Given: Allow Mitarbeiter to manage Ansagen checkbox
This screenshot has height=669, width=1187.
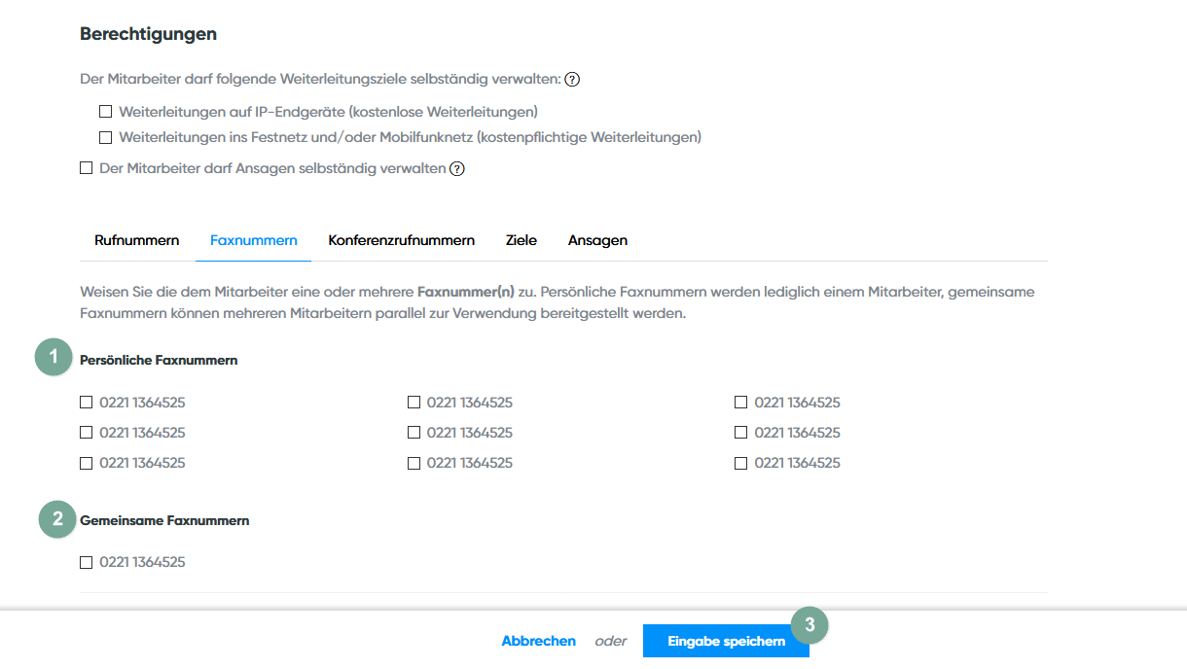Looking at the screenshot, I should point(87,168).
